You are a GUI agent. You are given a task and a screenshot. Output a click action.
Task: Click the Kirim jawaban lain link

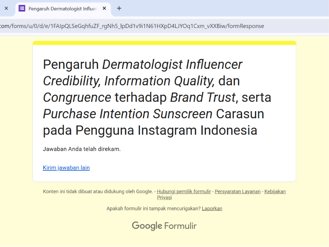coord(66,168)
